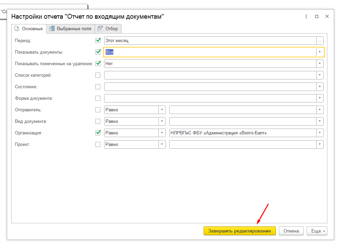344x243 pixels.
Task: Switch to the Выбранные поля tab
Action: pos(71,29)
